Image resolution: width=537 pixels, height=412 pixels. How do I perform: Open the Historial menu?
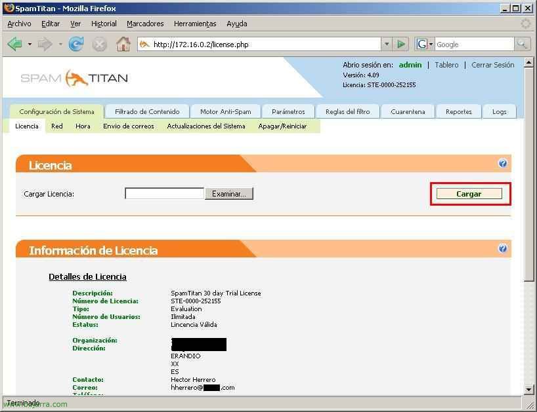(104, 24)
